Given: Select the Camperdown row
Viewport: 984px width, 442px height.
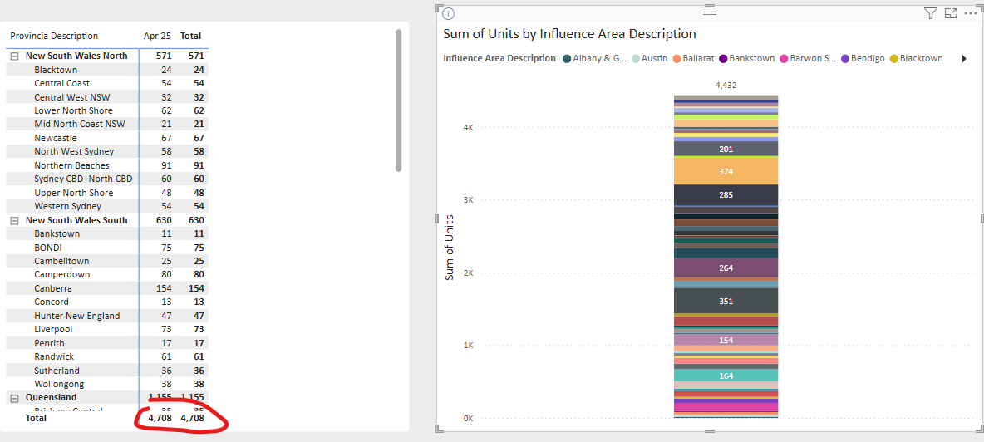Looking at the screenshot, I should coord(107,275).
